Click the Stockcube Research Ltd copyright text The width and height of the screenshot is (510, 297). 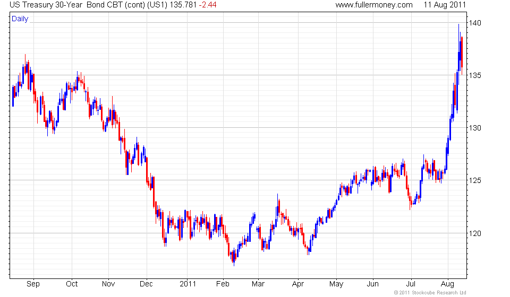tap(430, 293)
